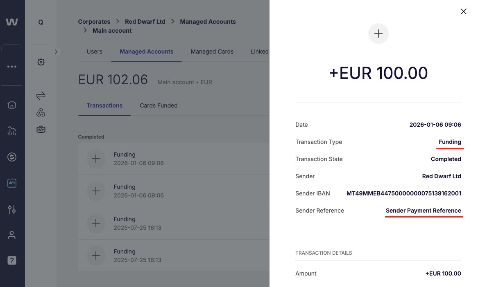
Task: Go to the Red Dwarf Ltd breadcrumb
Action: click(x=145, y=22)
